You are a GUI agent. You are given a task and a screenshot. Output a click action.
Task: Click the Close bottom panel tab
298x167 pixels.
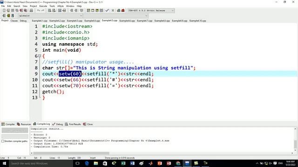88,124
